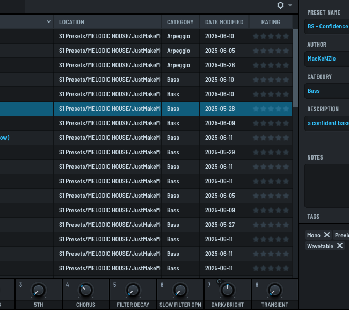Open the browser settings gear menu
The image size is (349, 310).
click(x=280, y=5)
